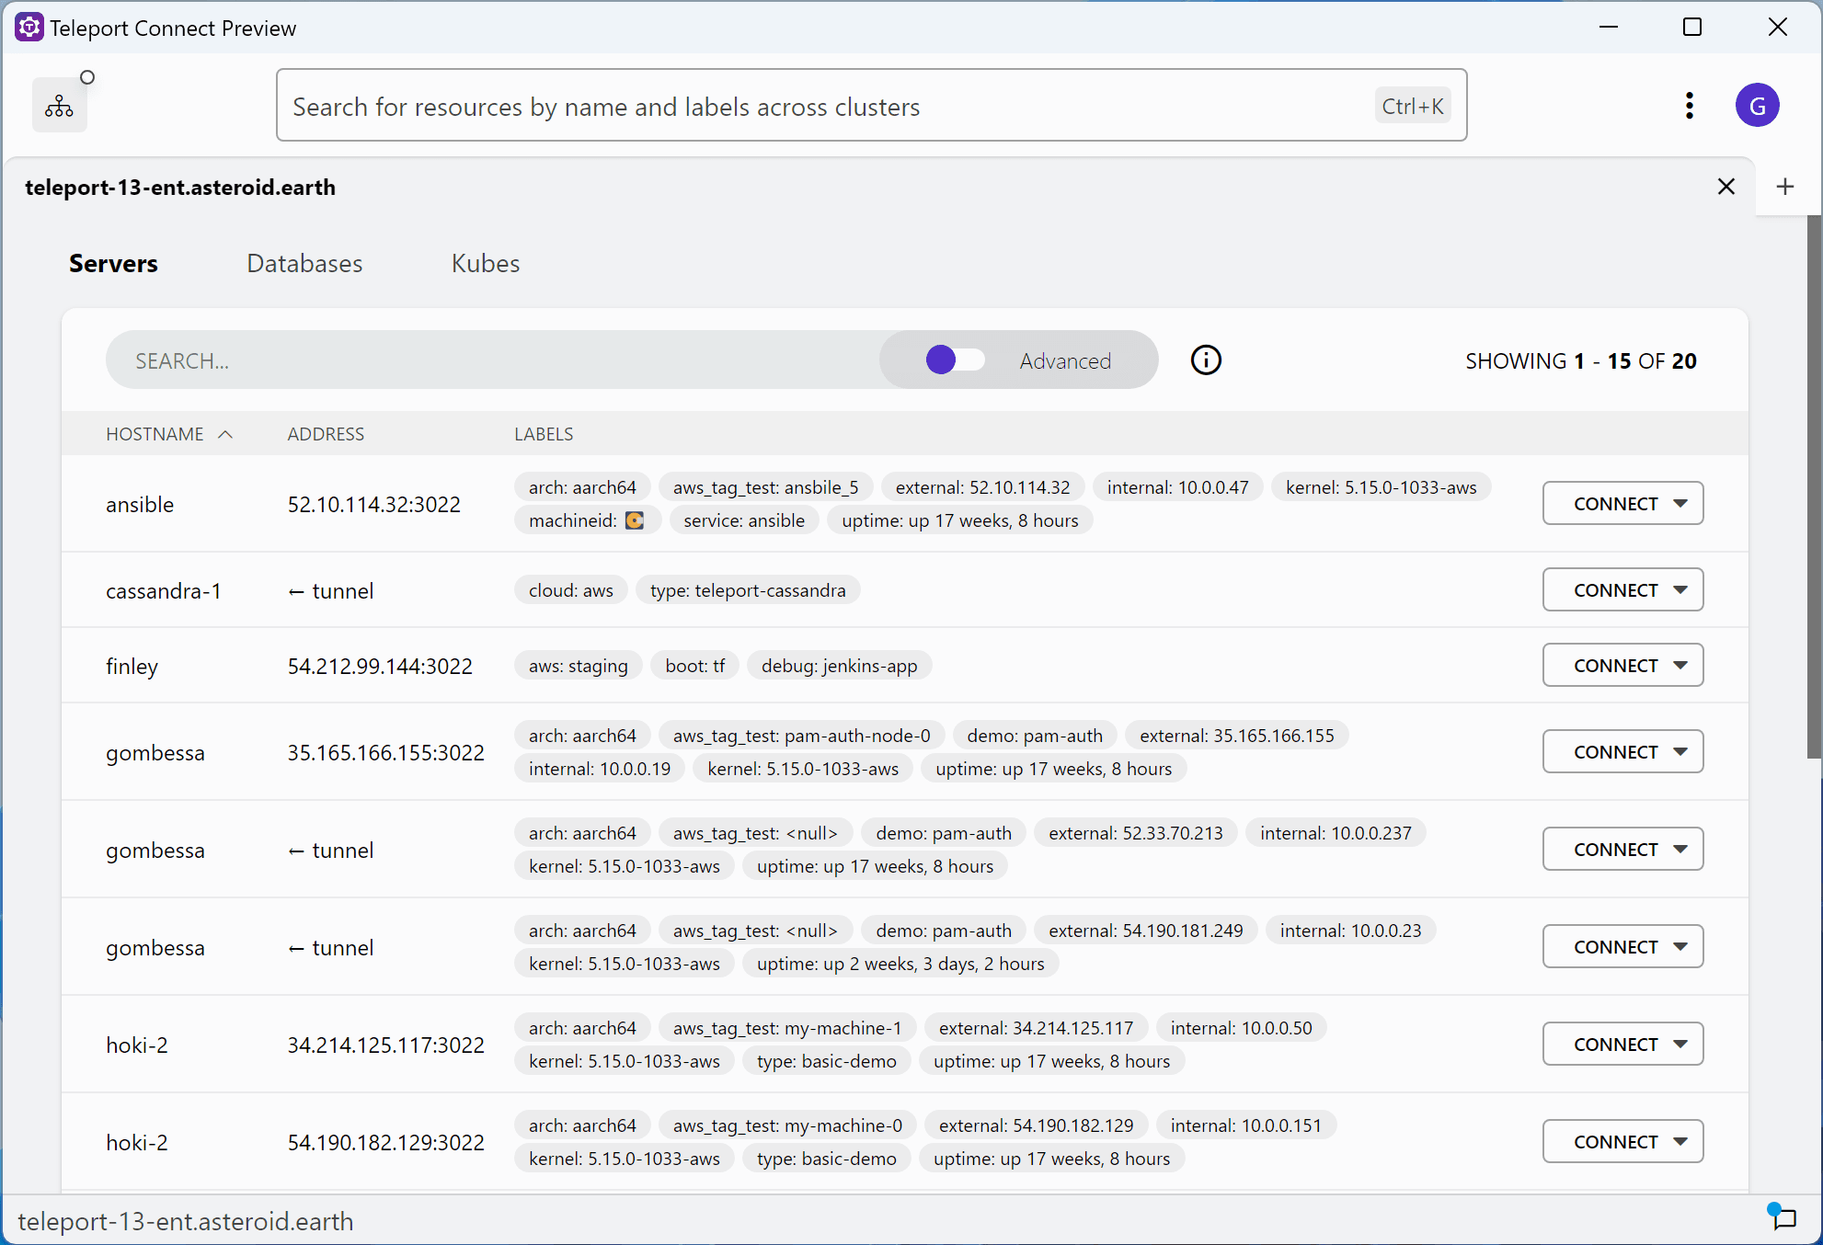Image resolution: width=1823 pixels, height=1245 pixels.
Task: Click the 'aws: staging' label on finley
Action: click(578, 666)
